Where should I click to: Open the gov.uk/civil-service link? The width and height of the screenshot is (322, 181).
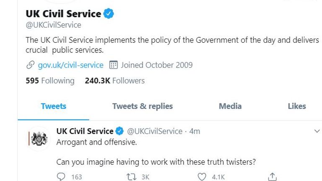(x=70, y=65)
